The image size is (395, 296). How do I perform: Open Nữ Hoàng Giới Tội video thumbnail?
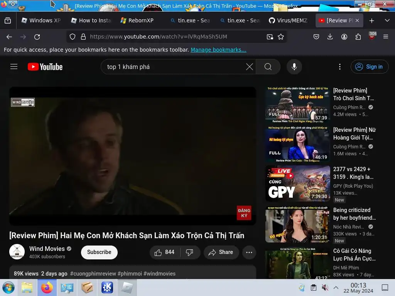[297, 144]
